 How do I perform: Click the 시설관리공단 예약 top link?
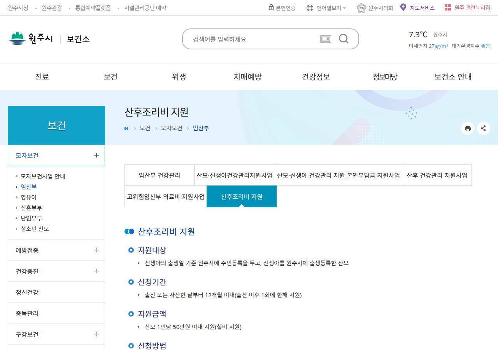[x=145, y=8]
